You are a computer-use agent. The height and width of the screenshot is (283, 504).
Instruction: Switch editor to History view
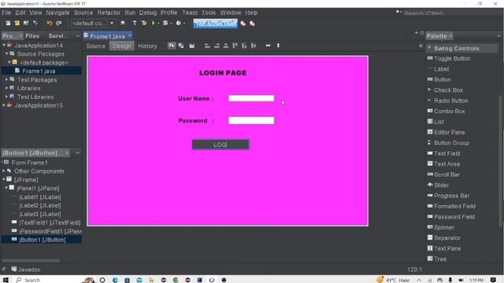click(147, 46)
